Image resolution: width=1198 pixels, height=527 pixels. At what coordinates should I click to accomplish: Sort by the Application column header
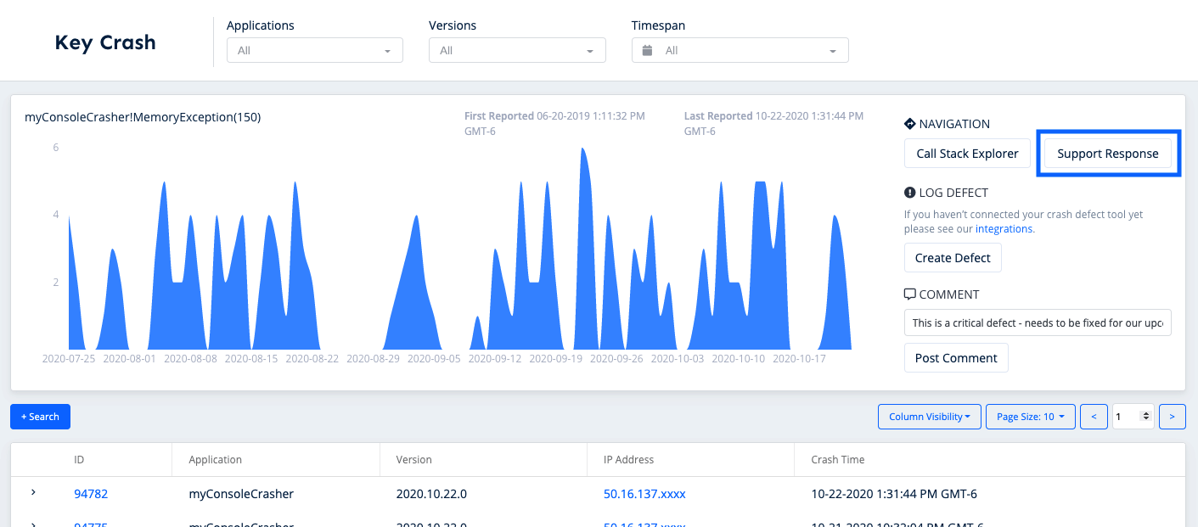click(216, 460)
